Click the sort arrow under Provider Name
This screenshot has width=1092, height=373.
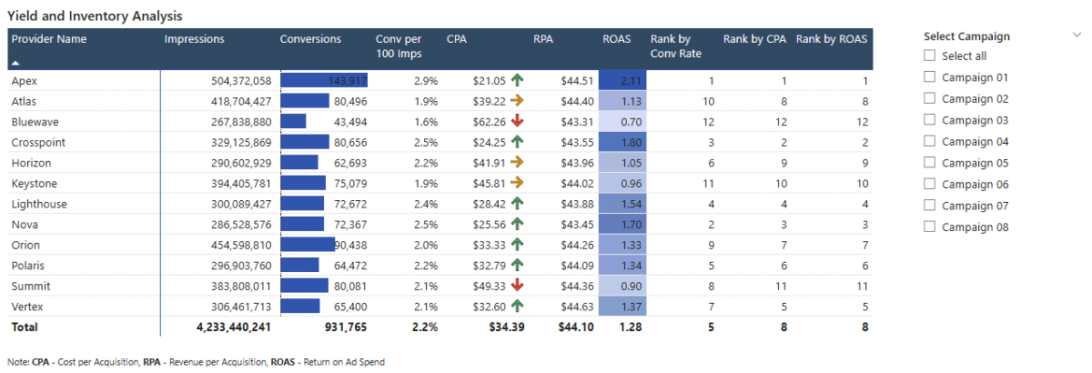coord(15,63)
